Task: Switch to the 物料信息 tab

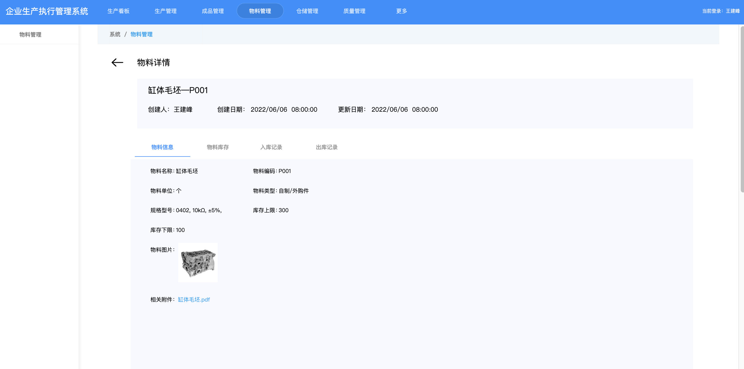Action: (x=162, y=147)
